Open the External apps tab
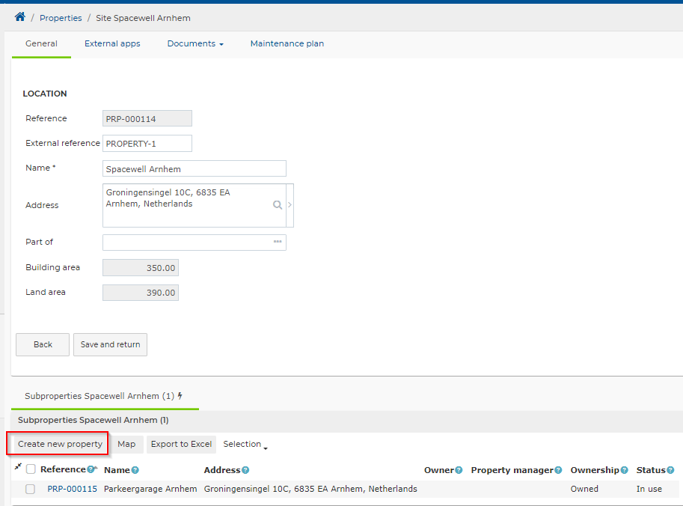Viewport: 683px width, 506px height. (x=112, y=43)
